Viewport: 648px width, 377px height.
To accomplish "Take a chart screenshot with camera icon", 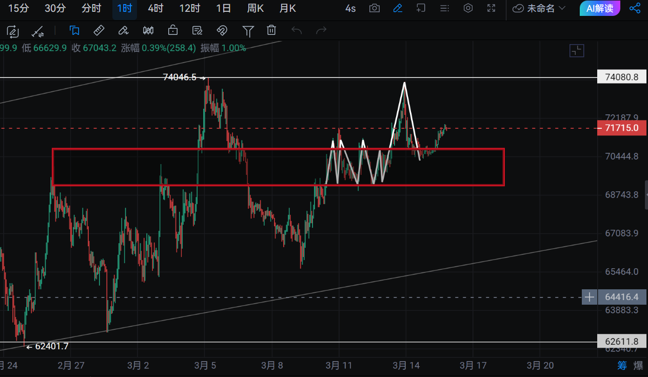I will click(375, 8).
